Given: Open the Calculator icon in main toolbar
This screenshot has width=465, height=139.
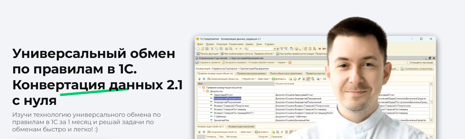Looking at the screenshot, I should coord(306,49).
